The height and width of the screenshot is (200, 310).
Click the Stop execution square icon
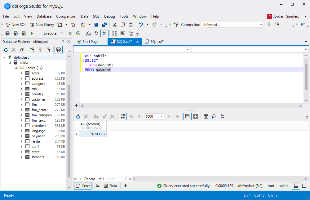click(70, 33)
